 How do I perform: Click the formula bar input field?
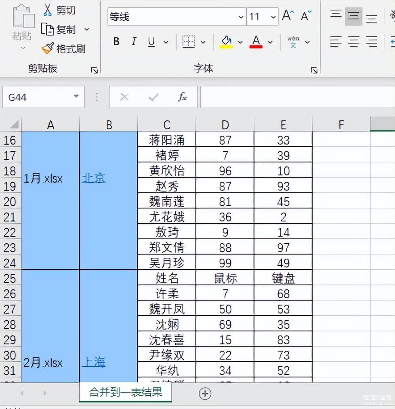tap(297, 97)
